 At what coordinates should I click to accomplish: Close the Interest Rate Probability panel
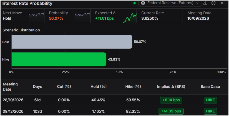222,3
